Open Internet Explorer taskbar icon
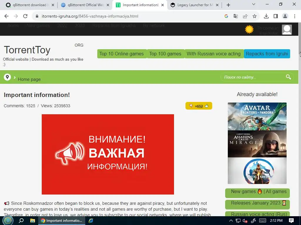This screenshot has width=301, height=225. pyautogui.click(x=91, y=221)
